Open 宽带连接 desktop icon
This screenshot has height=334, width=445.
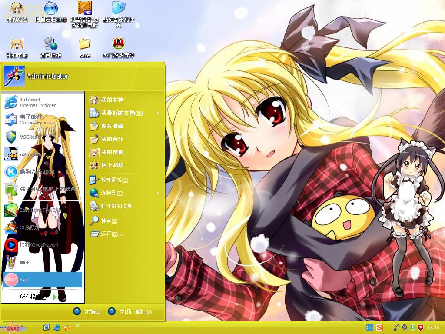coord(51,48)
